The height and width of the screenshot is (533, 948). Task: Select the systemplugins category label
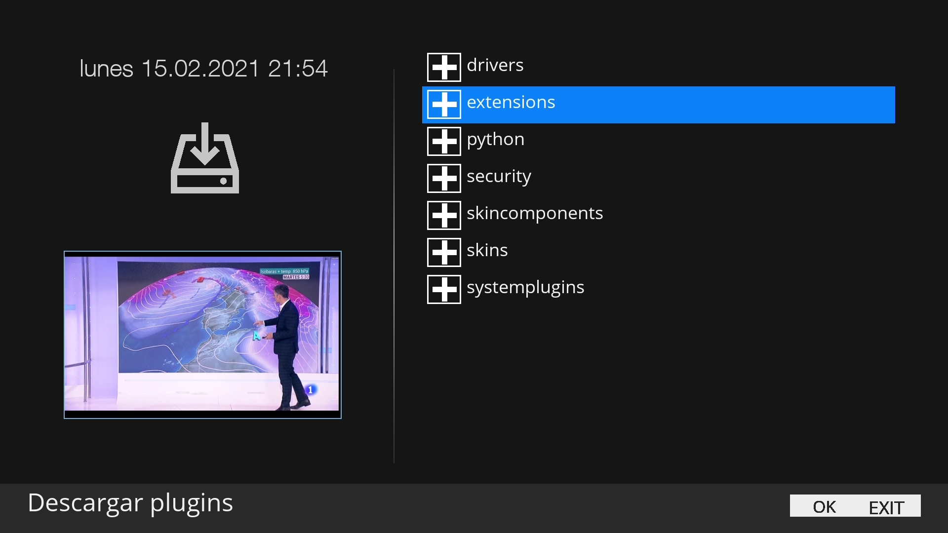(525, 287)
